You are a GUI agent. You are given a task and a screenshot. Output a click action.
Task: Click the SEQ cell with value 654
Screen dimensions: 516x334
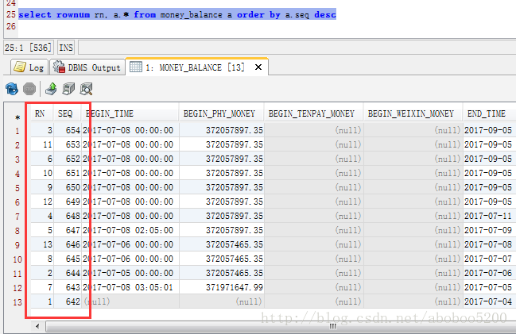click(x=67, y=130)
